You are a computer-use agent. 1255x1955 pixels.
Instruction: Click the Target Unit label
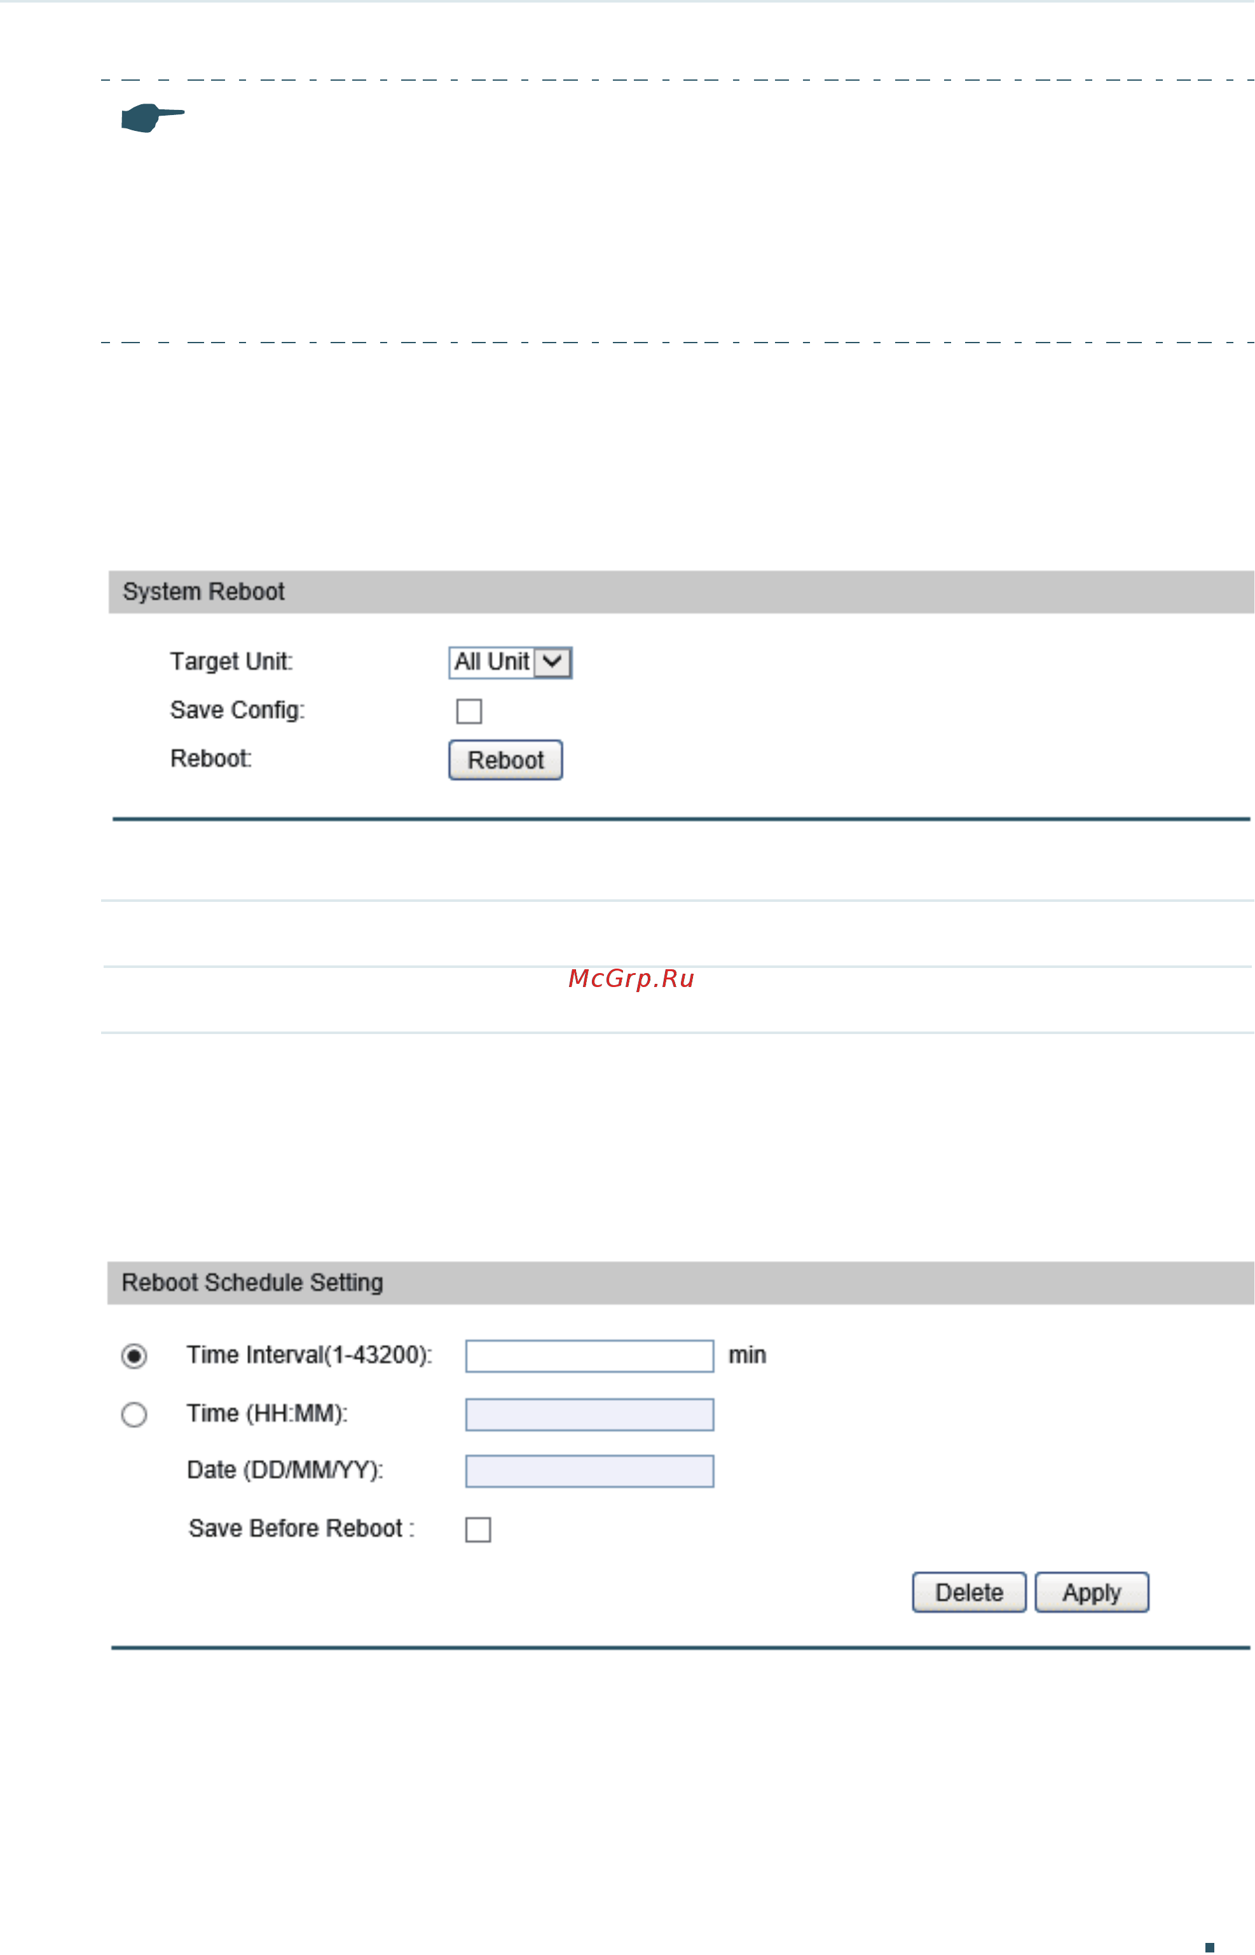[231, 662]
